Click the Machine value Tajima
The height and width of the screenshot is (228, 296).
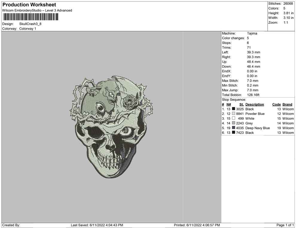252,34
